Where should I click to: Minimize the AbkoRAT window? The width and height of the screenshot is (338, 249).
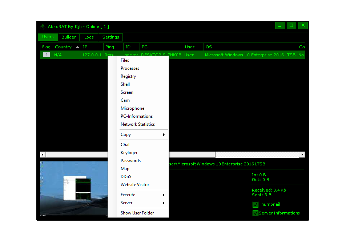pyautogui.click(x=279, y=25)
